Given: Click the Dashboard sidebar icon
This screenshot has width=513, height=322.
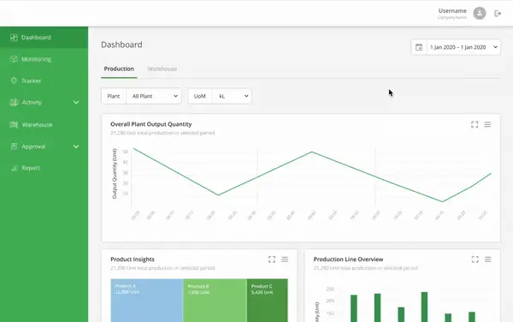Looking at the screenshot, I should pyautogui.click(x=14, y=38).
